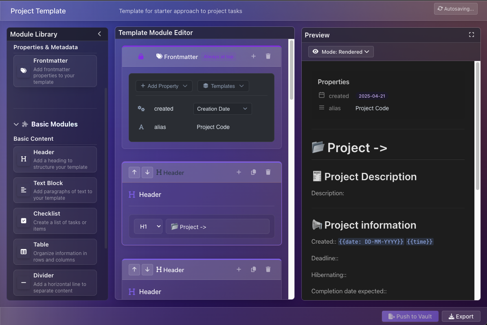The image size is (487, 325).
Task: Open the Mode: Rendered dropdown in Preview
Action: pos(341,52)
